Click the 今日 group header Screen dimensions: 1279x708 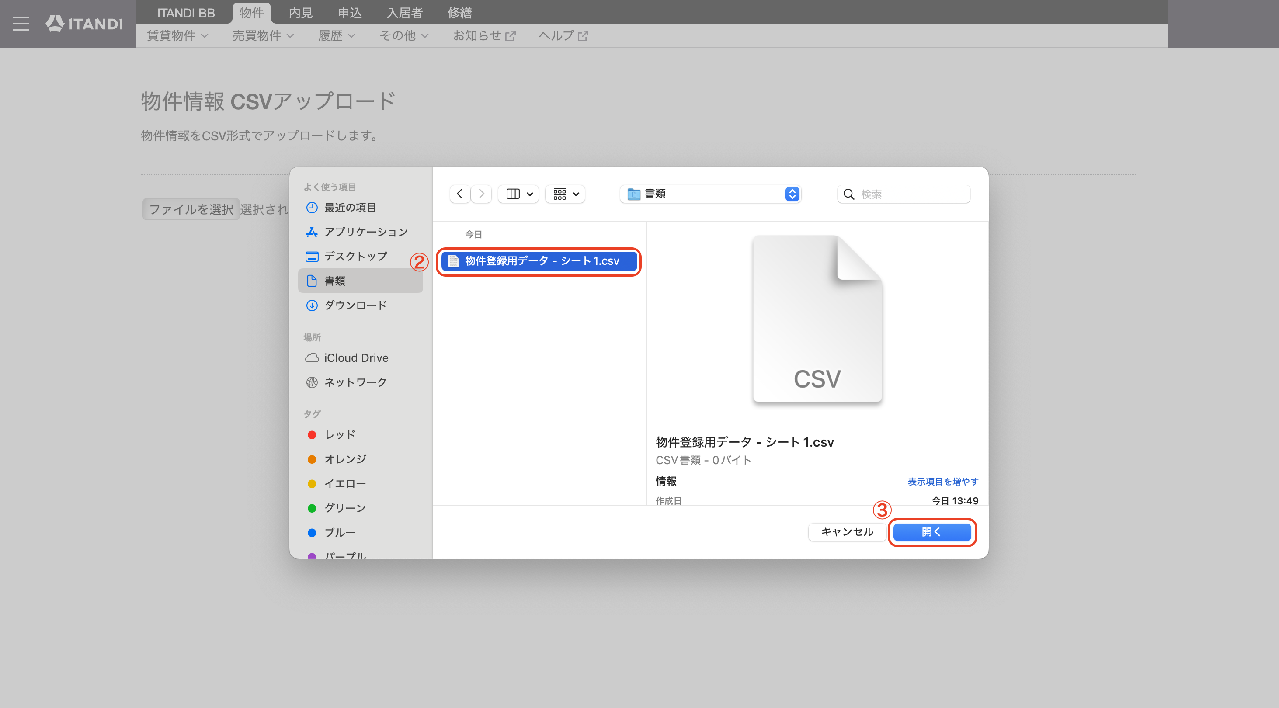pyautogui.click(x=473, y=234)
